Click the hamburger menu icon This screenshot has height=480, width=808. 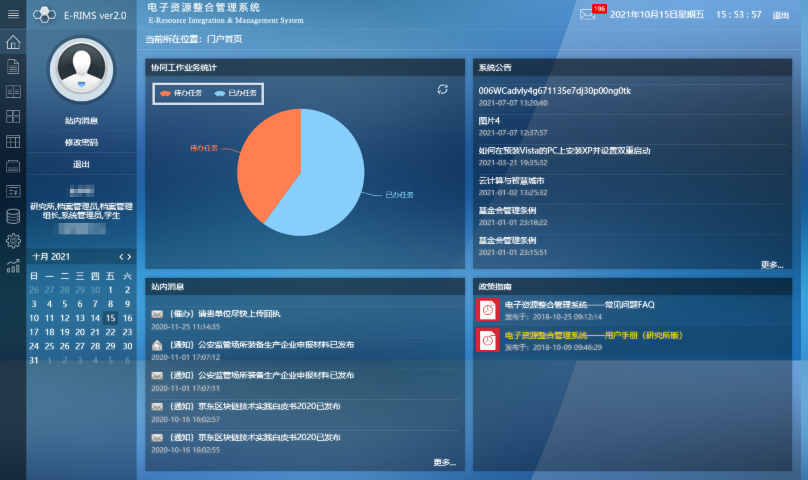tap(13, 14)
